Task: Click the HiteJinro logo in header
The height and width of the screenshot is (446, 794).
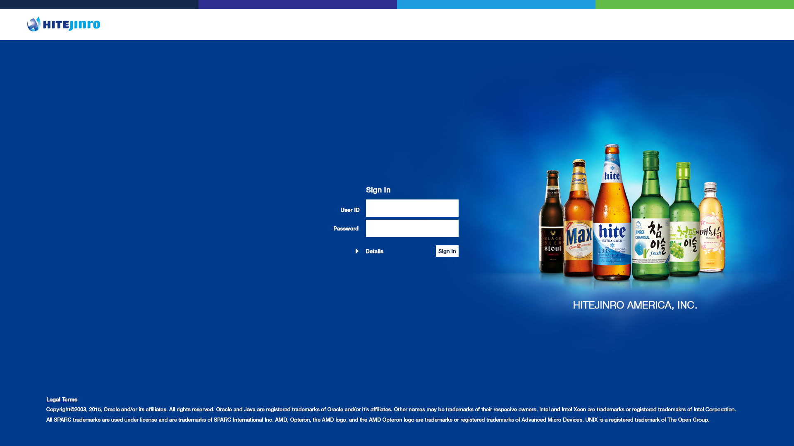Action: [64, 24]
